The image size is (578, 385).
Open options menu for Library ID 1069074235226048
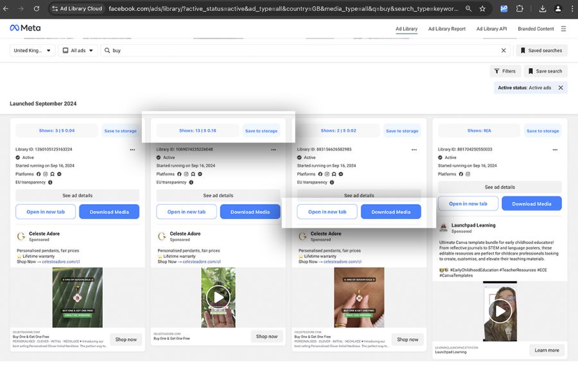(273, 150)
